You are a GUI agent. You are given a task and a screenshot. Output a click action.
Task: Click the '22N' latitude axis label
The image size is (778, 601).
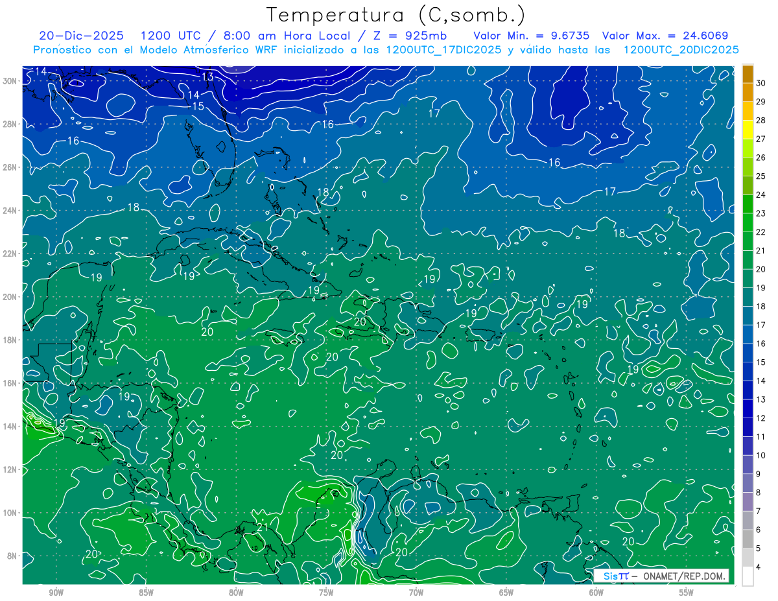point(11,253)
